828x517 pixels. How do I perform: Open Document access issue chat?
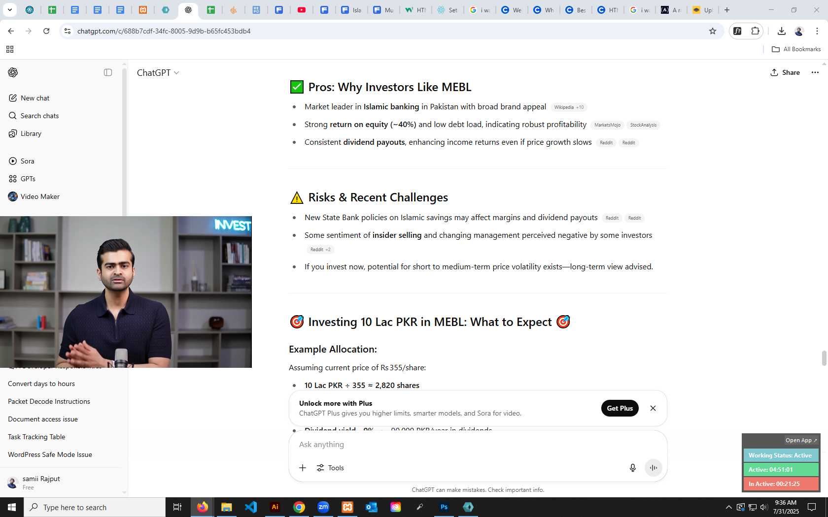pyautogui.click(x=43, y=419)
